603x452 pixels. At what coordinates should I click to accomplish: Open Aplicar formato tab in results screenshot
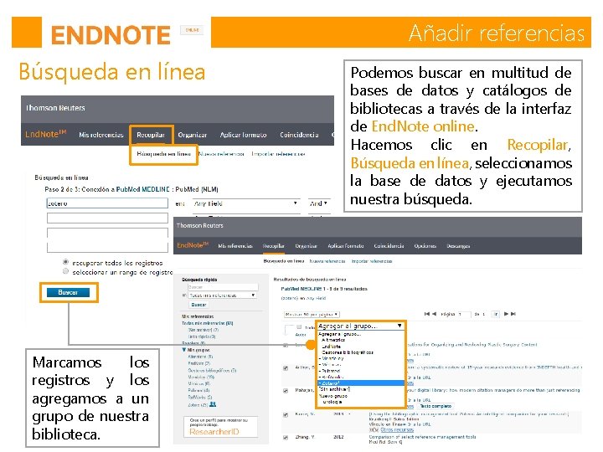[345, 246]
